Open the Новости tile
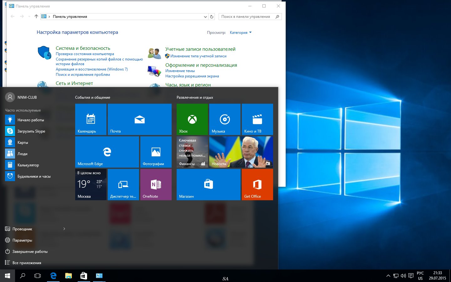The width and height of the screenshot is (451, 282). tap(241, 152)
